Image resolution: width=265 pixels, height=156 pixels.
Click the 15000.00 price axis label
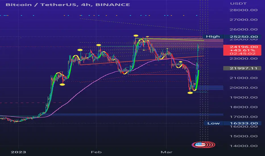point(244,136)
